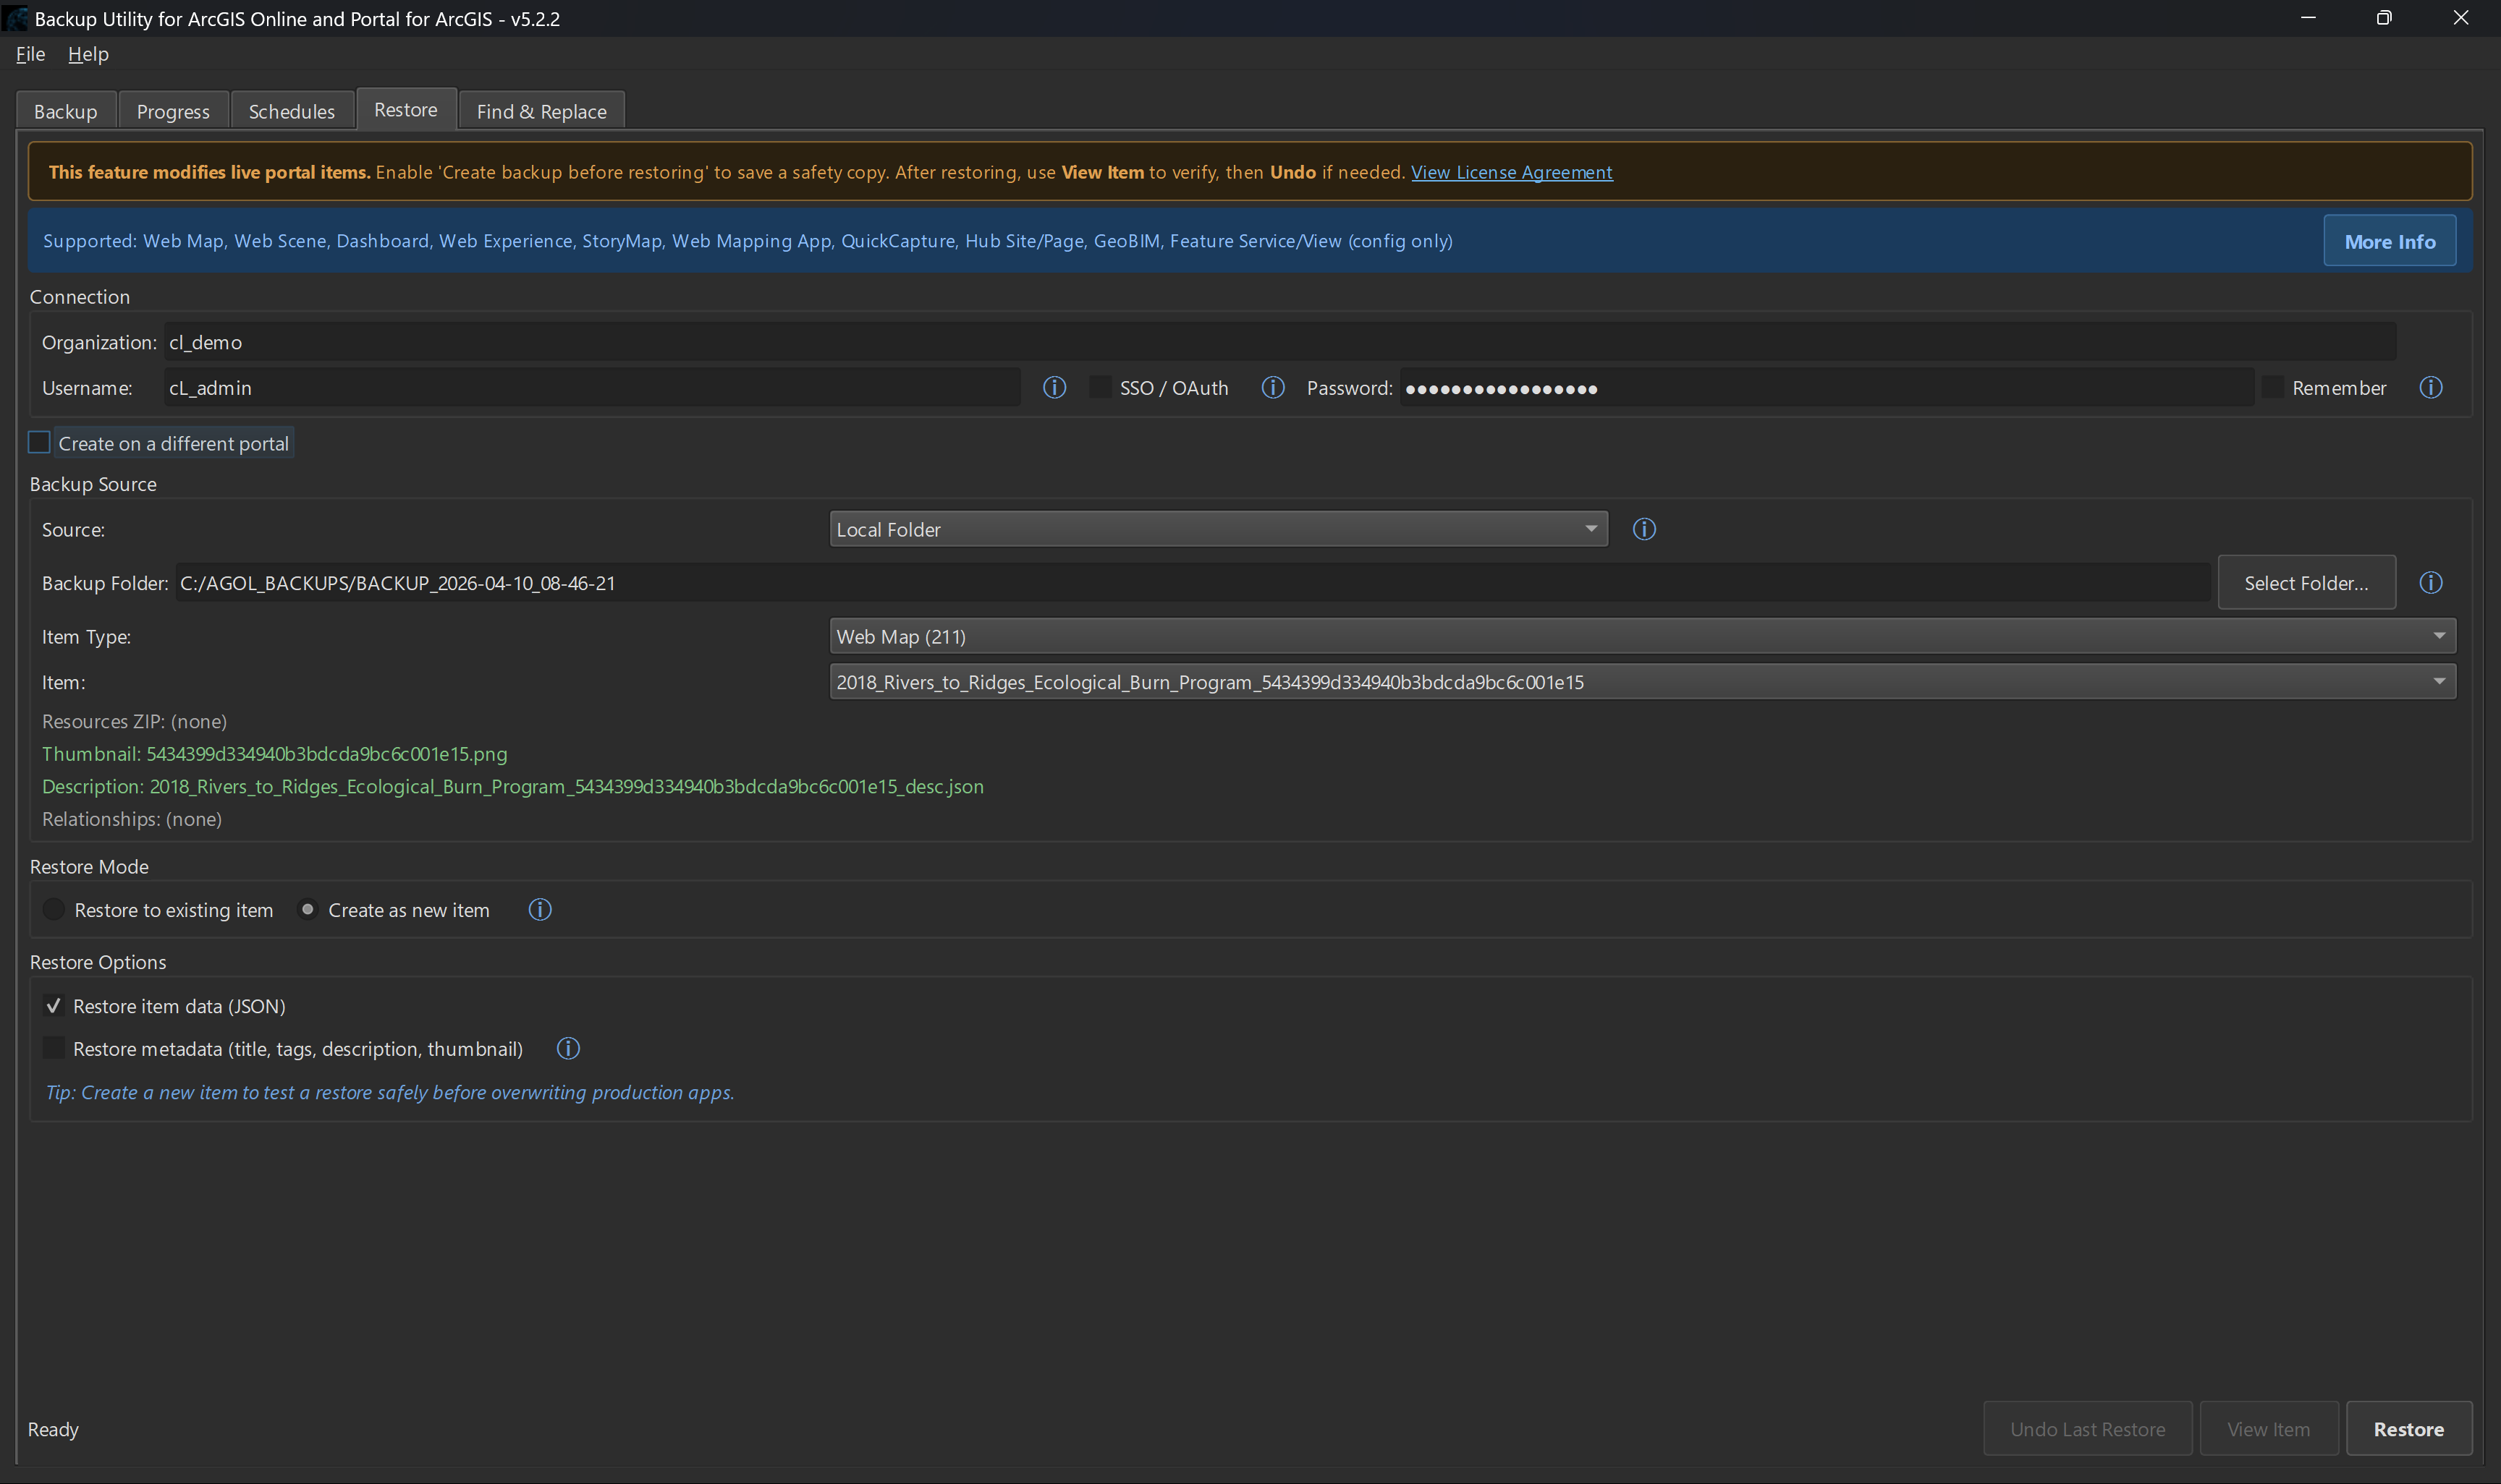
Task: Check the Restore metadata option
Action: [54, 1048]
